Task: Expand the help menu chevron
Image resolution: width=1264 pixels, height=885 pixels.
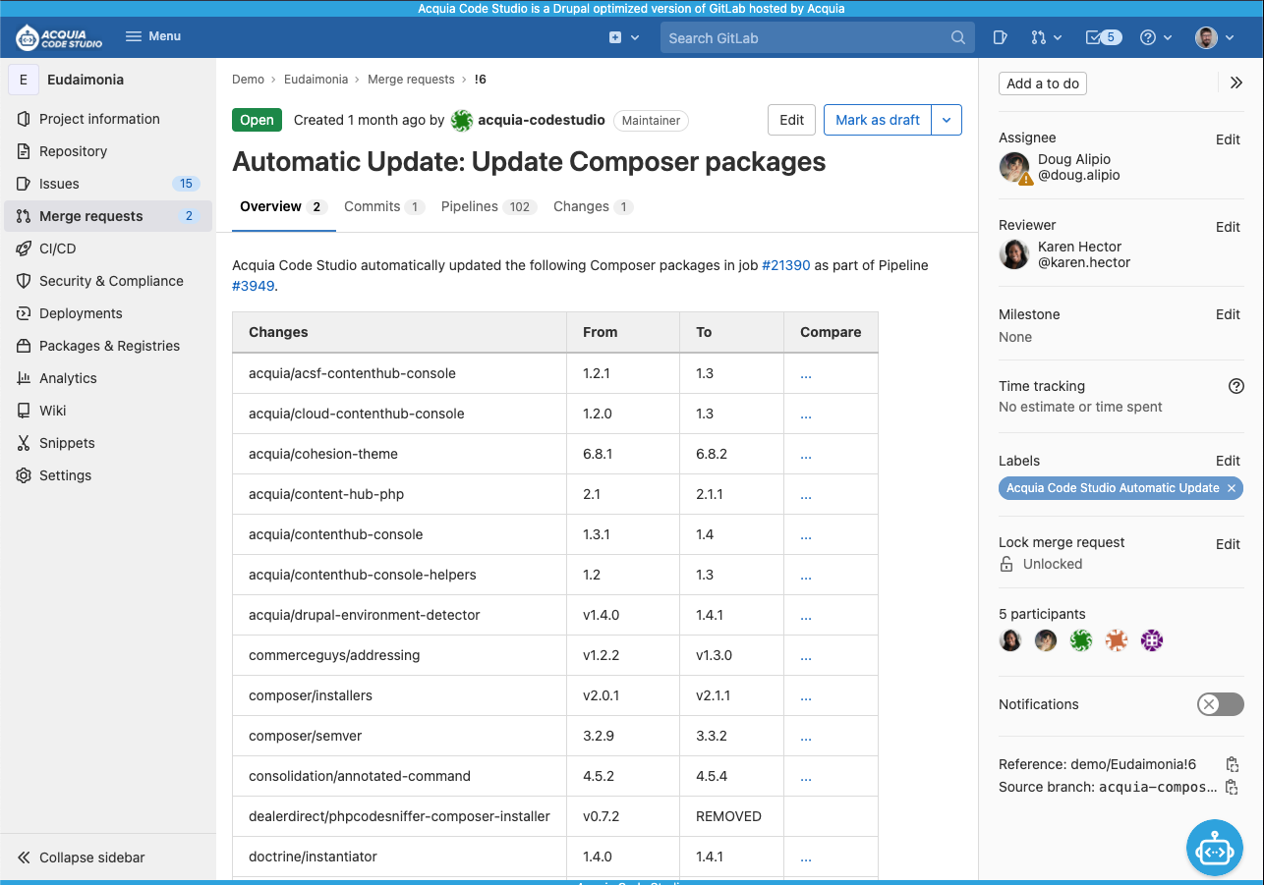Action: pos(1168,37)
